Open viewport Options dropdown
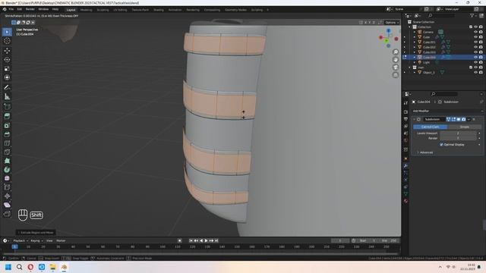This screenshot has height=273, width=486. 392,23
